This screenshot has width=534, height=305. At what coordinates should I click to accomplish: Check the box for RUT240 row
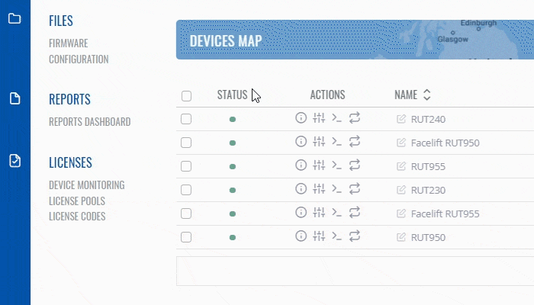[186, 119]
